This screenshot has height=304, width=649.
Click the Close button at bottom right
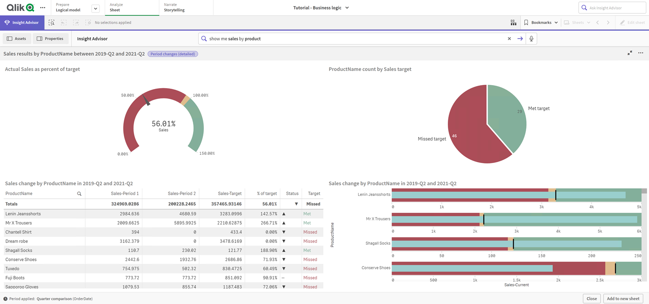click(x=591, y=298)
